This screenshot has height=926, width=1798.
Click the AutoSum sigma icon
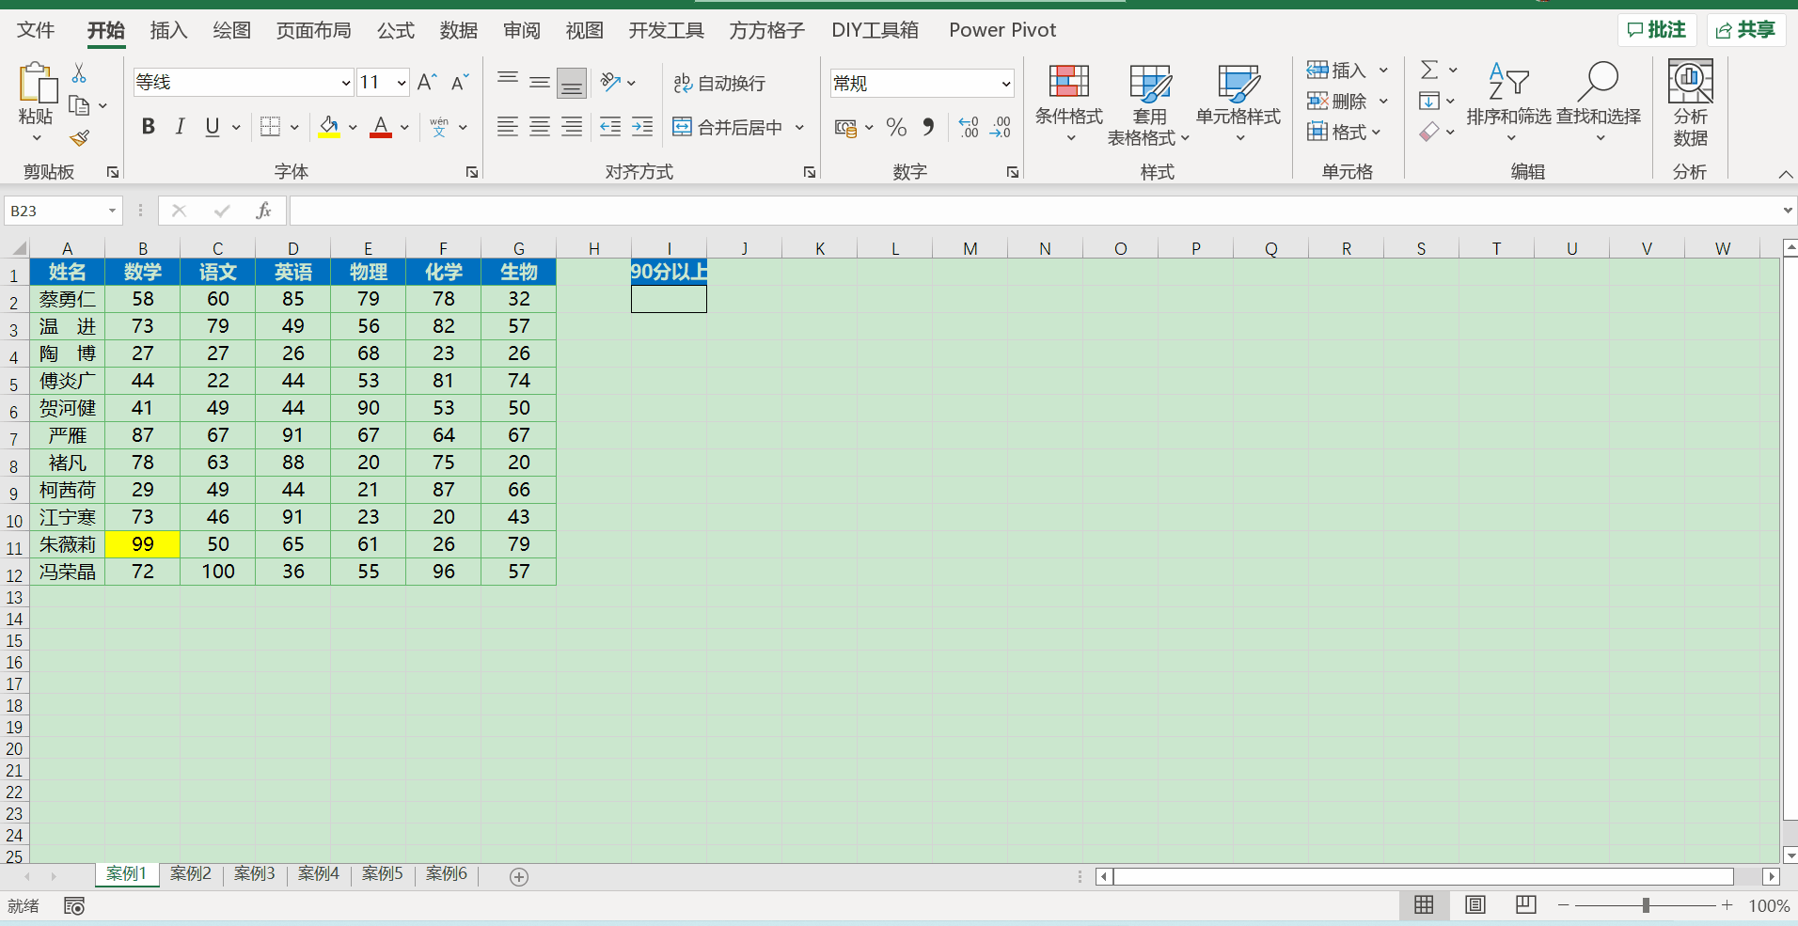(x=1429, y=70)
